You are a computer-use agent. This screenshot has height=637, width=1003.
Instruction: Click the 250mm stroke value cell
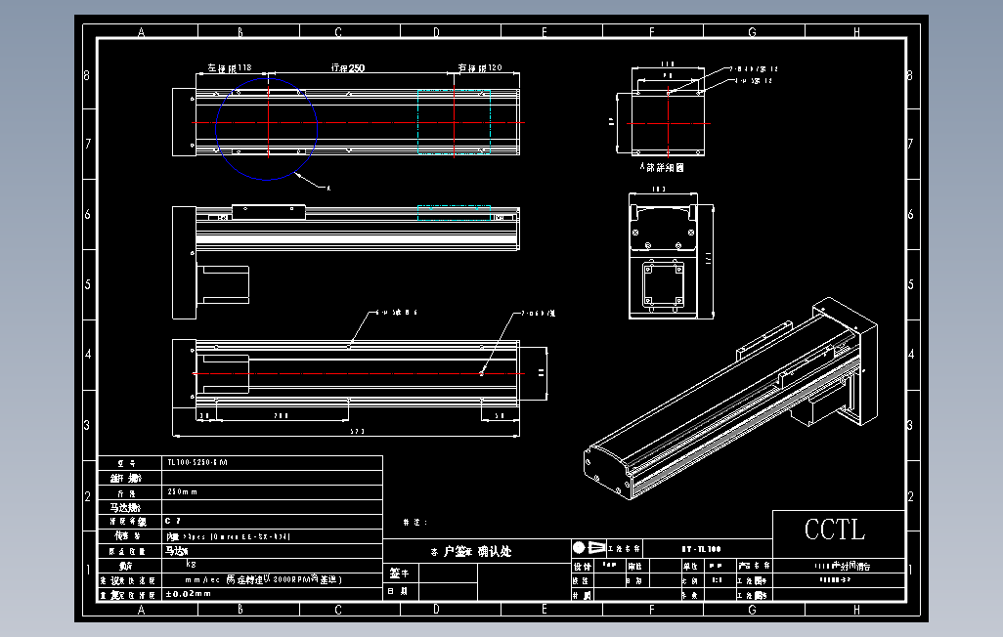pos(272,491)
